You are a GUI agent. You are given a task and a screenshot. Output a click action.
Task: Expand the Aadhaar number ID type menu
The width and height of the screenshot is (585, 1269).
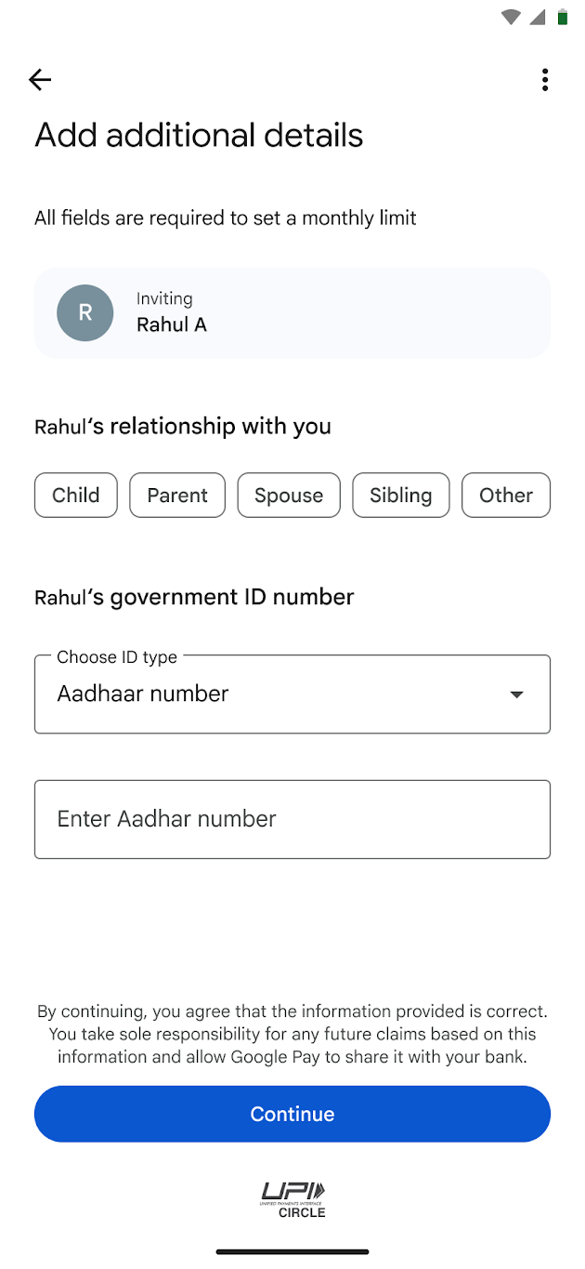292,694
